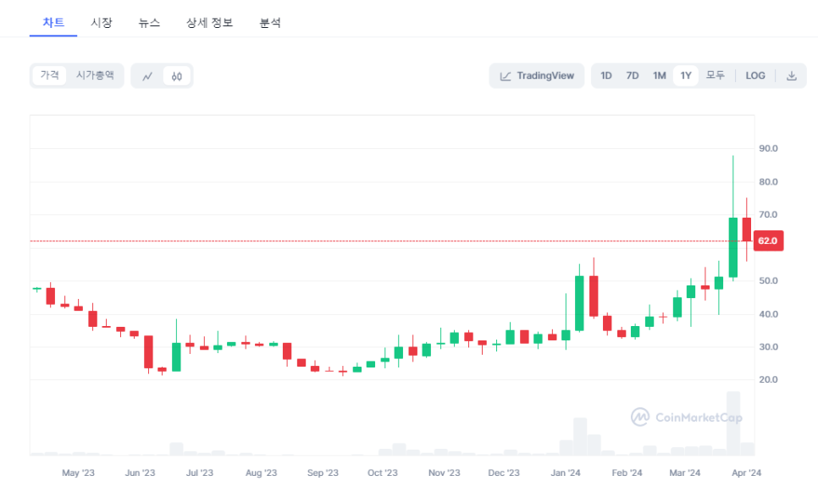
Task: Click the download chart data icon
Action: [792, 75]
